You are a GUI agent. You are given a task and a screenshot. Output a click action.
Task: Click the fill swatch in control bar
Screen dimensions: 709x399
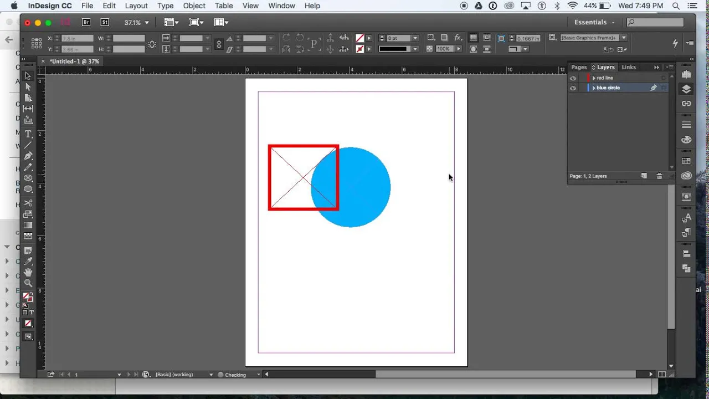point(360,38)
